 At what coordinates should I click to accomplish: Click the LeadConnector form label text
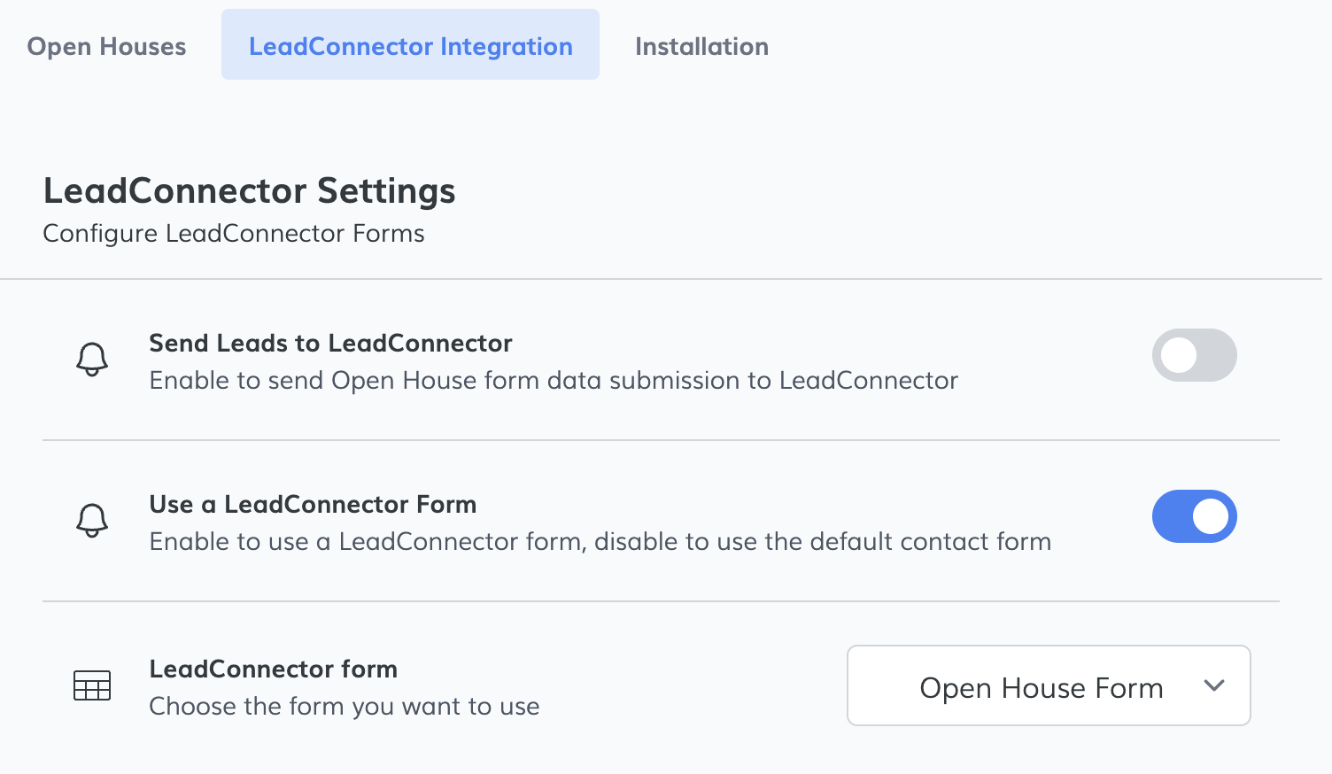(273, 669)
